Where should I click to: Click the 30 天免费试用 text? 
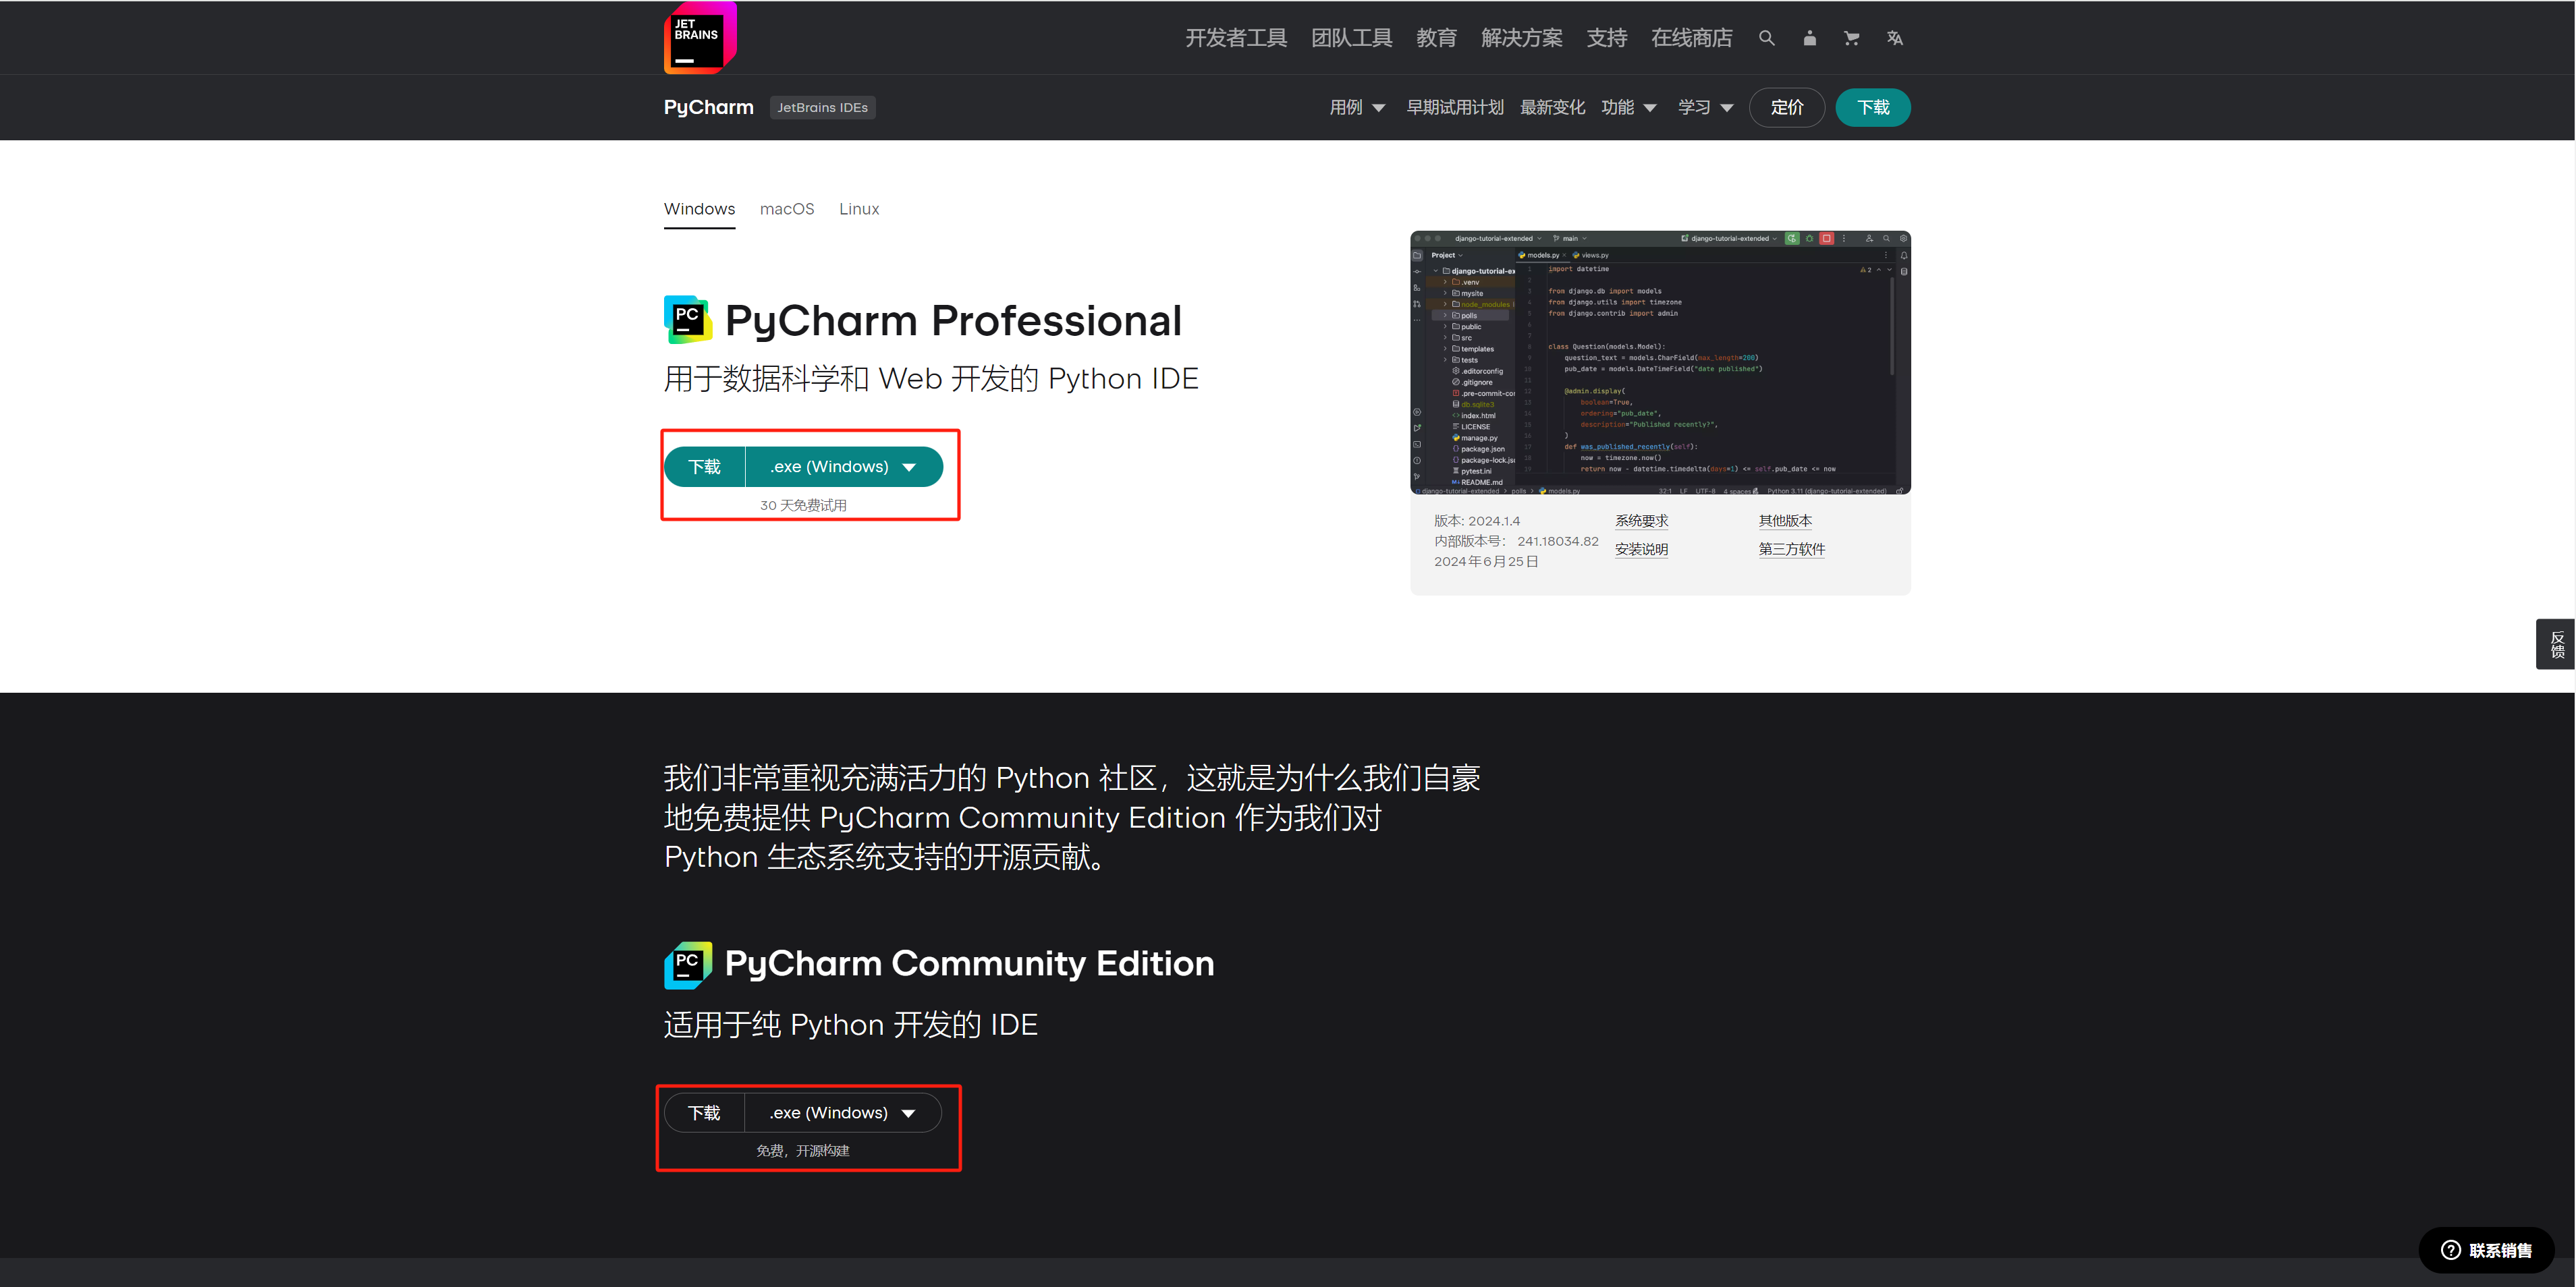click(803, 506)
